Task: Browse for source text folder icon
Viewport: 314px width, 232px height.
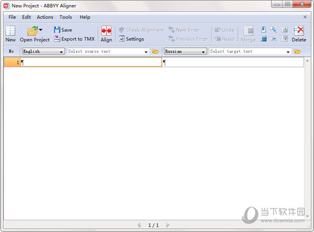Action: [155, 51]
